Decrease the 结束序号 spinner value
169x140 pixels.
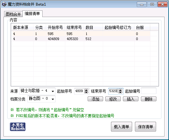[x=120, y=92]
